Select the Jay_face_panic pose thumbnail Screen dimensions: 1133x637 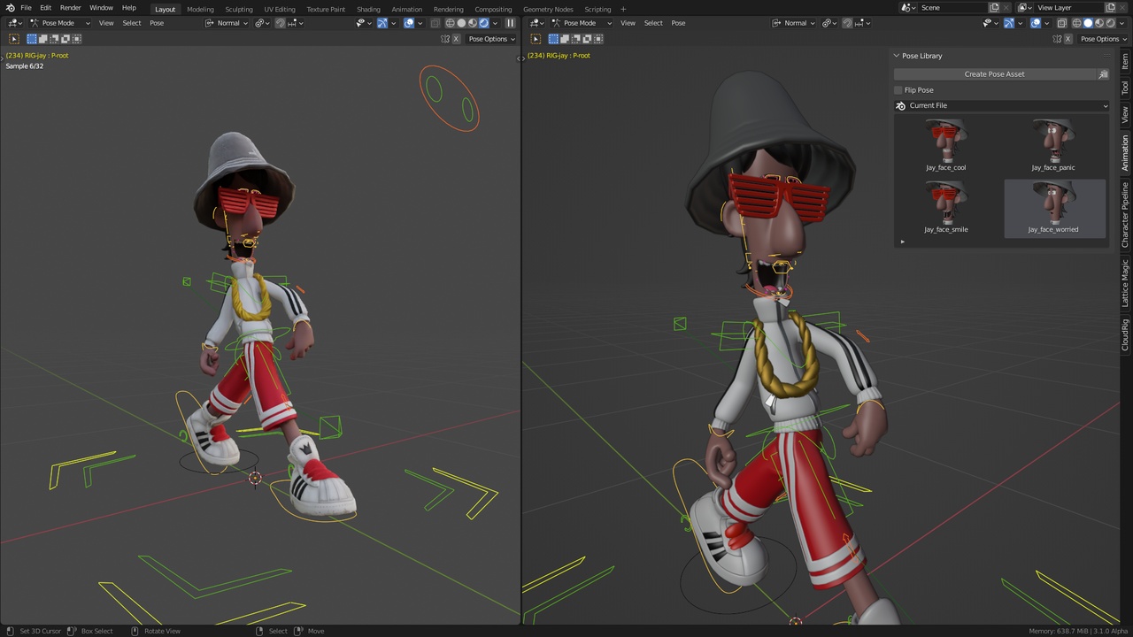pyautogui.click(x=1052, y=142)
